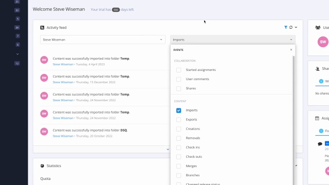Click the Shares panel icon
Screen dimensions: 329x185
(318, 68)
